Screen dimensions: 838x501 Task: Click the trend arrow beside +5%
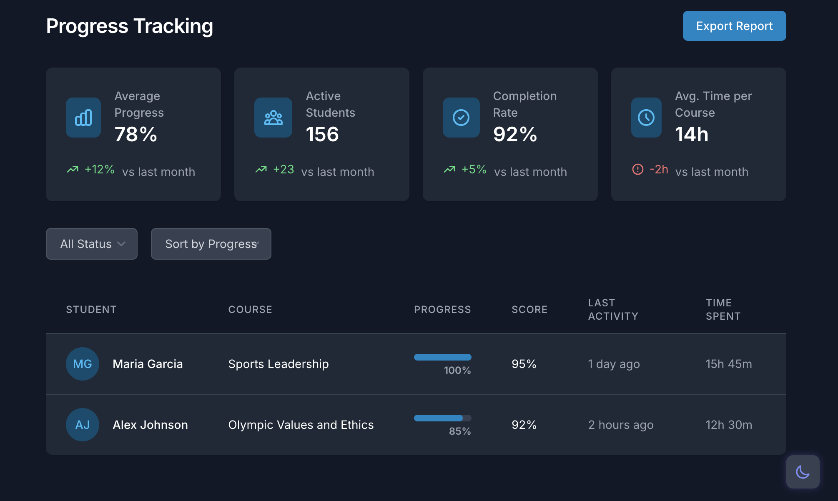tap(449, 169)
